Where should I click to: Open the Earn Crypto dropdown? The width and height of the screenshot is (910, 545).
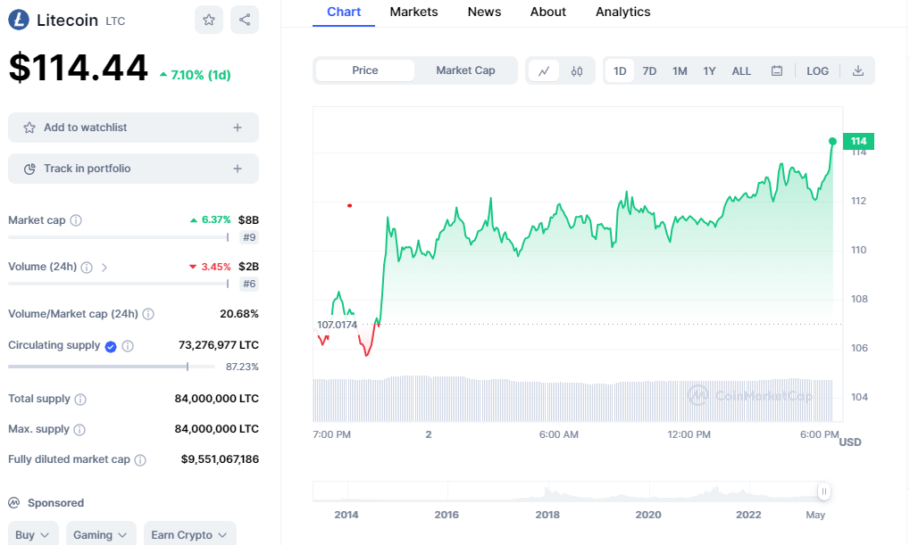(190, 534)
